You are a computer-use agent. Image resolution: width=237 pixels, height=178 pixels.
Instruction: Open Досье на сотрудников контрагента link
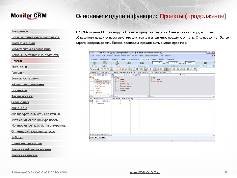click(x=35, y=37)
